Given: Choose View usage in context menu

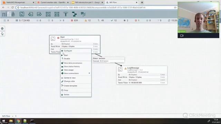Looking at the screenshot, I should click(76, 70).
